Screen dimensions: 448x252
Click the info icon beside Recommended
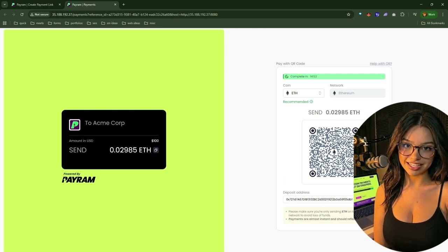click(x=311, y=102)
